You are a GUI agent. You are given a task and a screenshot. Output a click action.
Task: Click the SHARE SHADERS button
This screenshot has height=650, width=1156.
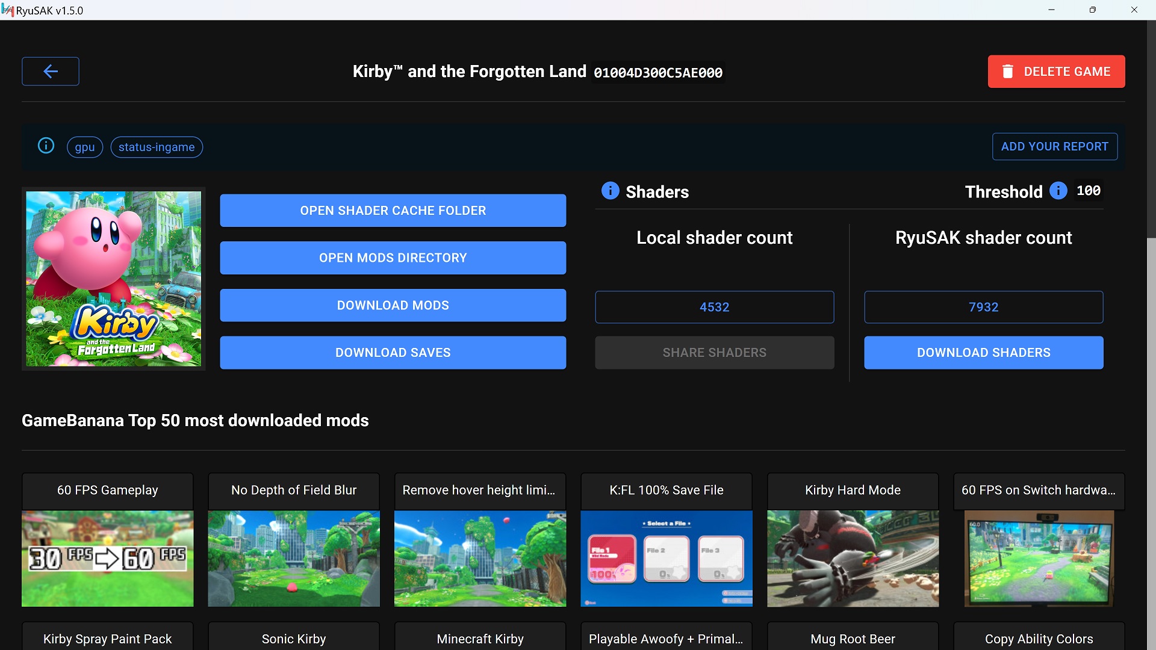[x=715, y=352]
